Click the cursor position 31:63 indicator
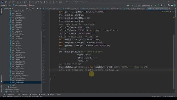The height and width of the screenshot is (100, 177). (x=154, y=97)
